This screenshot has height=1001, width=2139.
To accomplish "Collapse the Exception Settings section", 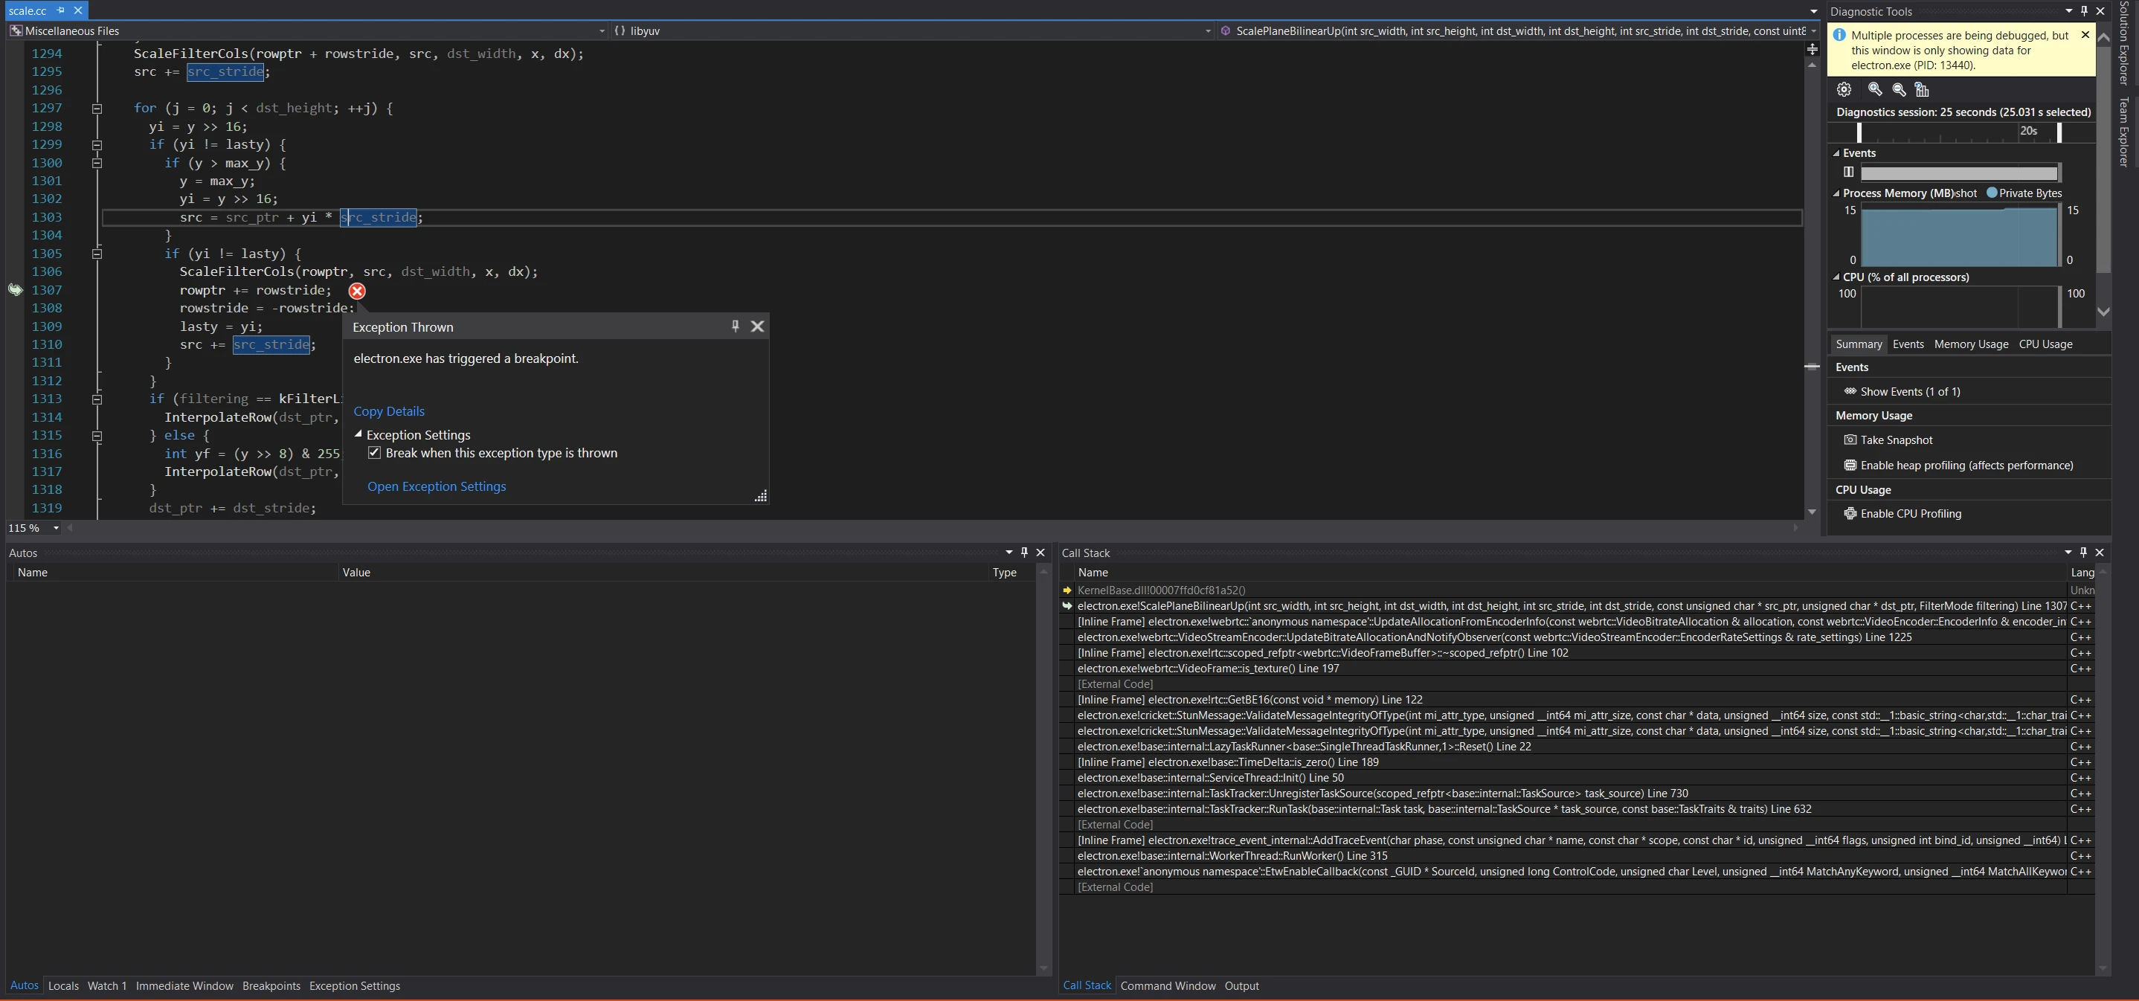I will pos(358,434).
